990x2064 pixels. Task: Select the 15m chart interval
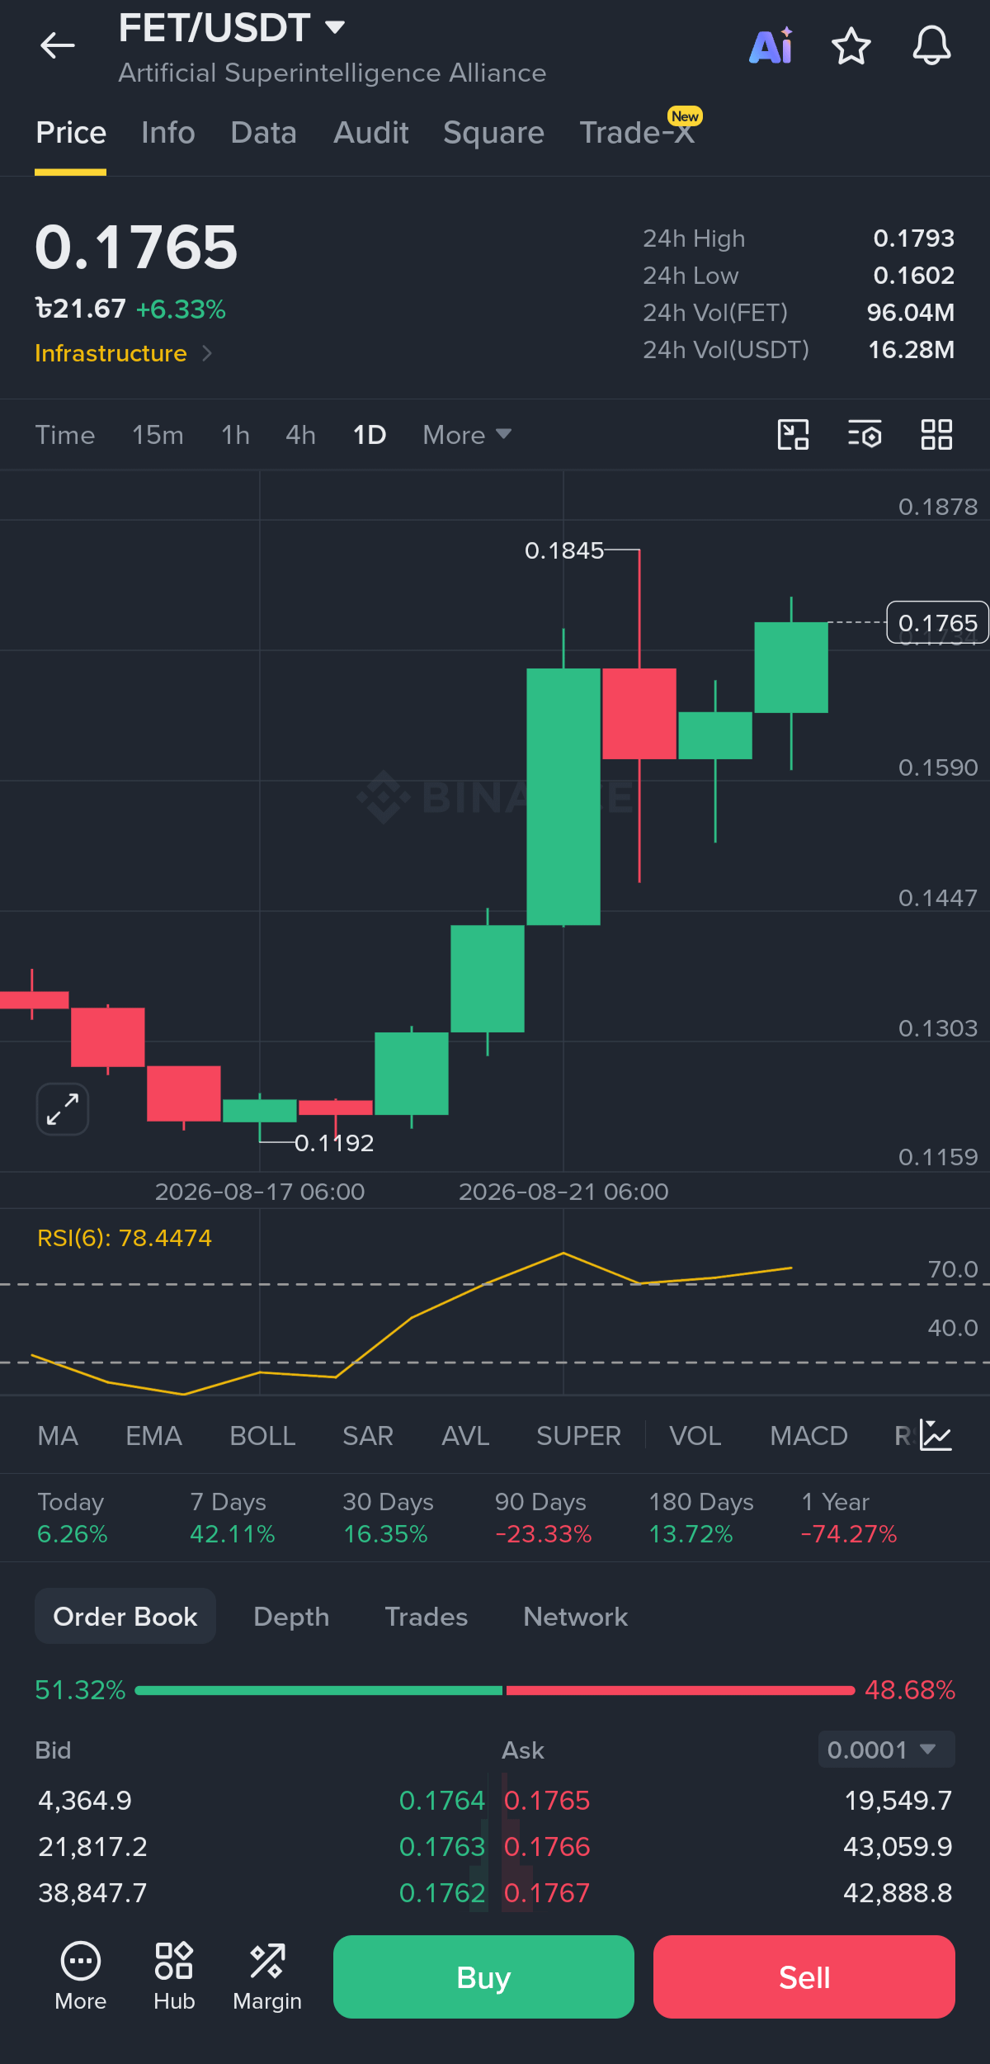coord(158,435)
